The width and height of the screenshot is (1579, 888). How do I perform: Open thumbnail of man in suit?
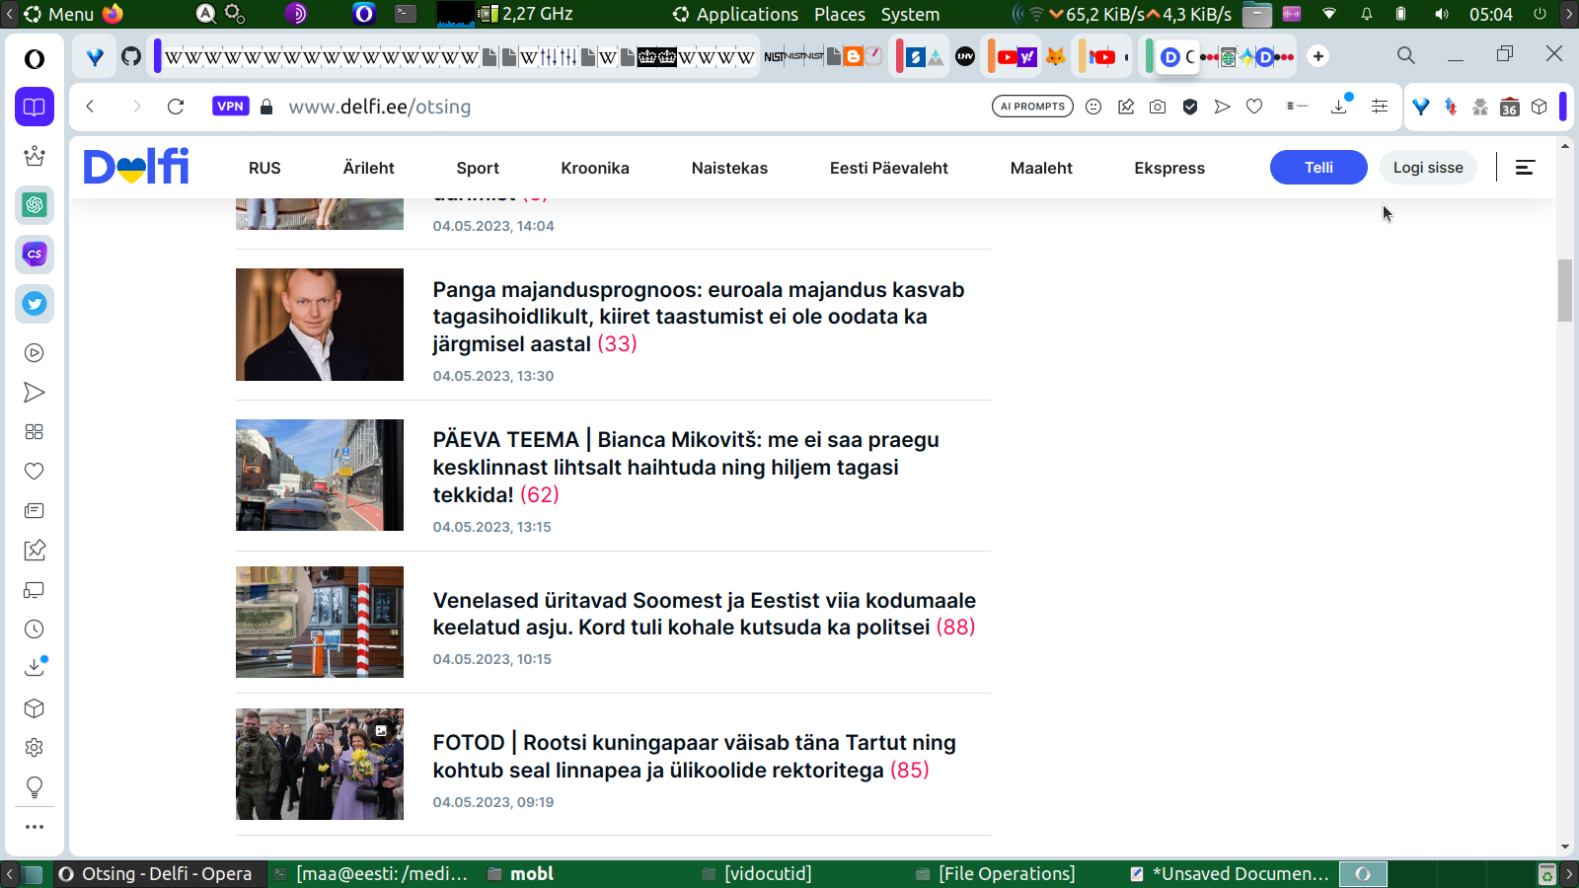point(320,325)
